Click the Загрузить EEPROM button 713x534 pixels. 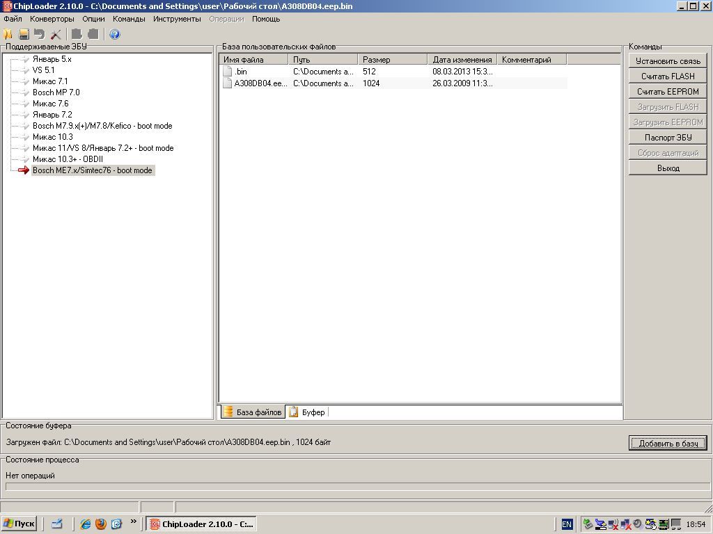point(668,122)
